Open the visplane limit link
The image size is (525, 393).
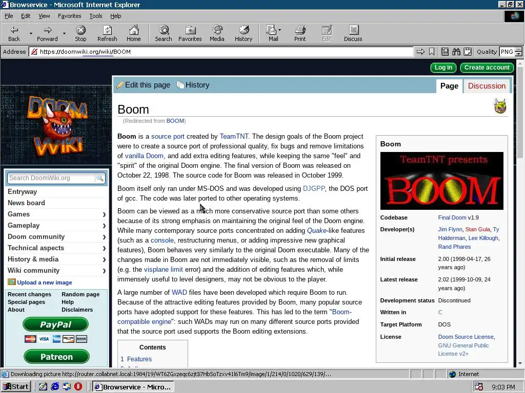(x=164, y=269)
